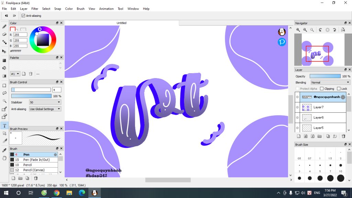Toggle visibility of @ngocquynhanh layer

click(x=297, y=97)
